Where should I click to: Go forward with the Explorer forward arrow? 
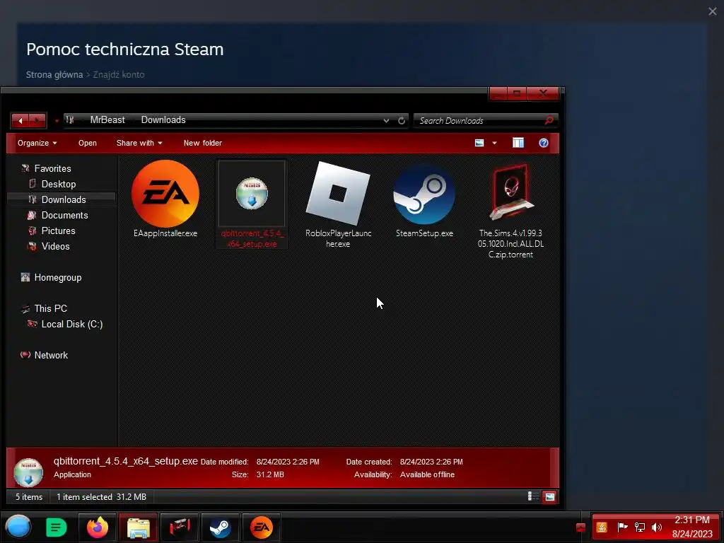[37, 120]
